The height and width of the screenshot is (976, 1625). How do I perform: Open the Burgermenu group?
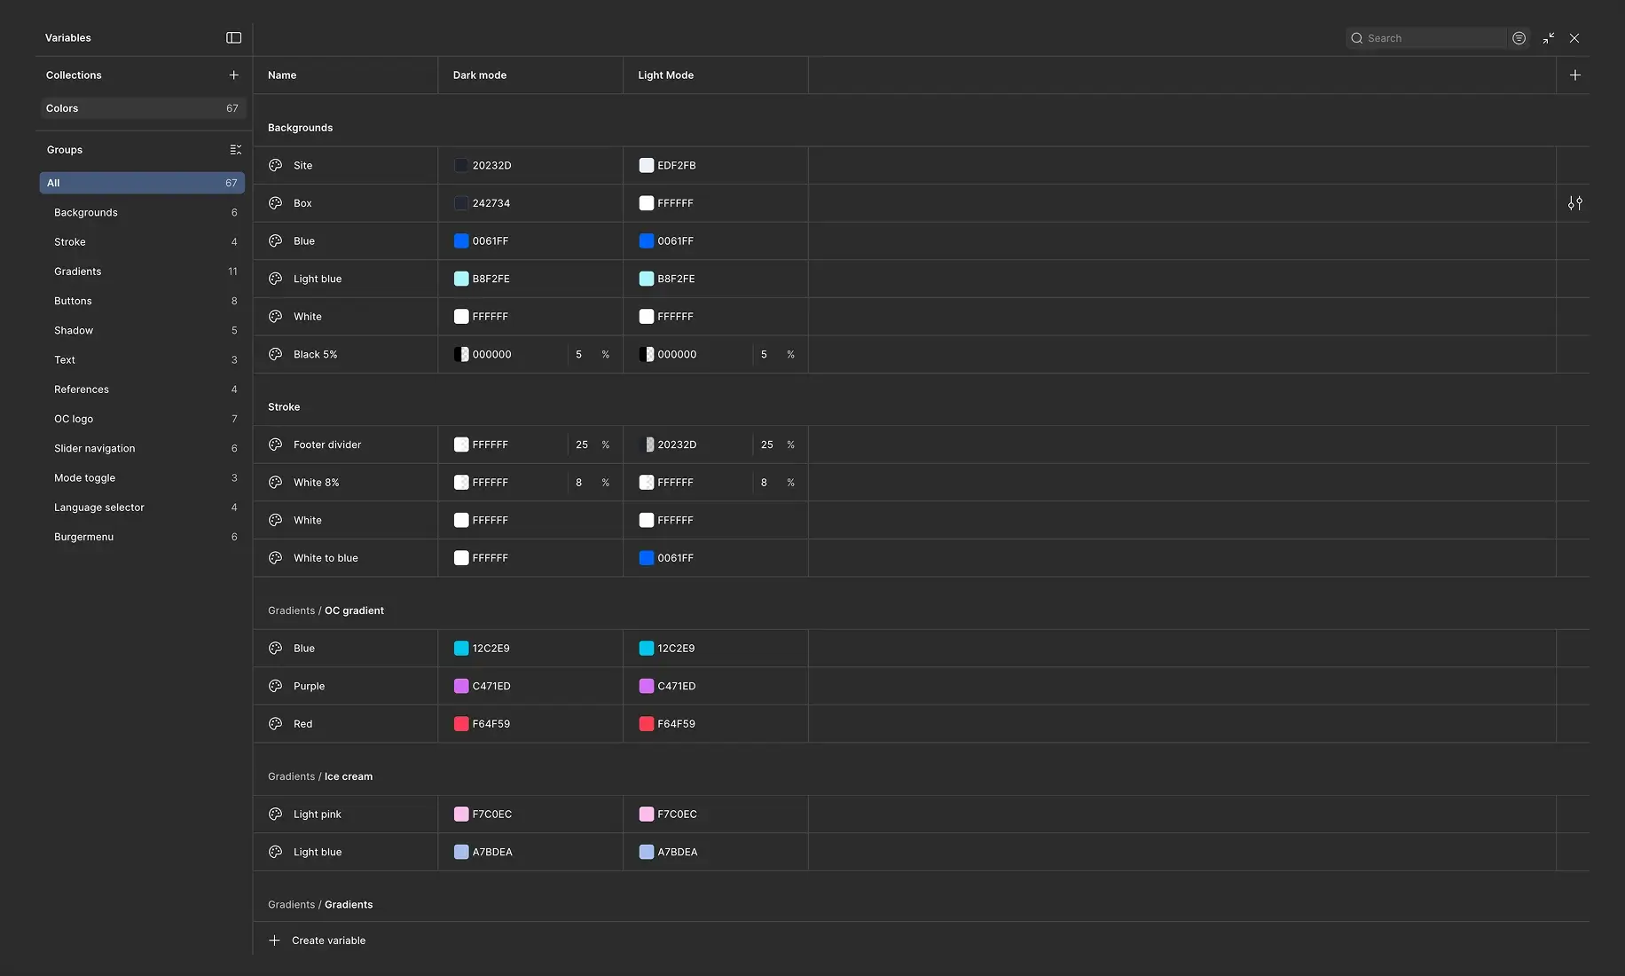coord(142,537)
